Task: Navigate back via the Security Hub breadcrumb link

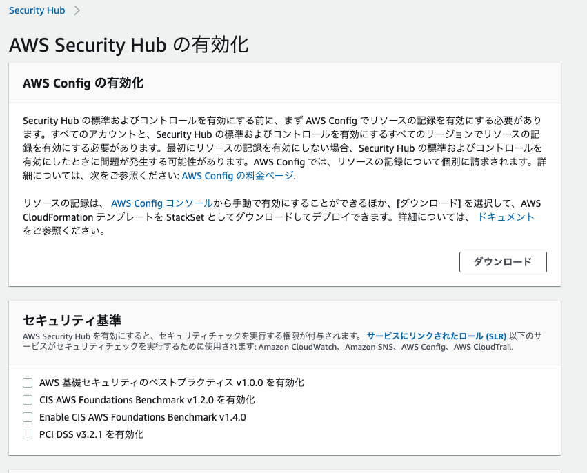Action: 36,10
